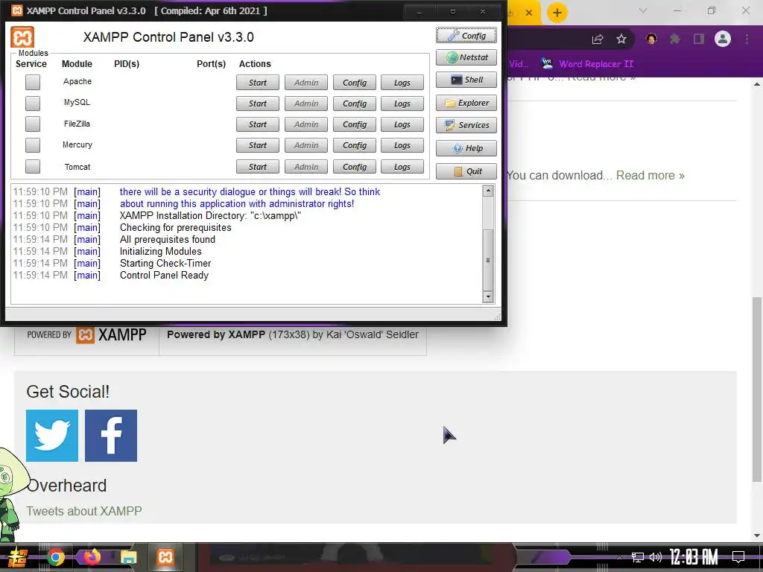Toggle the Apache service checkbox
The height and width of the screenshot is (572, 763).
pyautogui.click(x=33, y=82)
